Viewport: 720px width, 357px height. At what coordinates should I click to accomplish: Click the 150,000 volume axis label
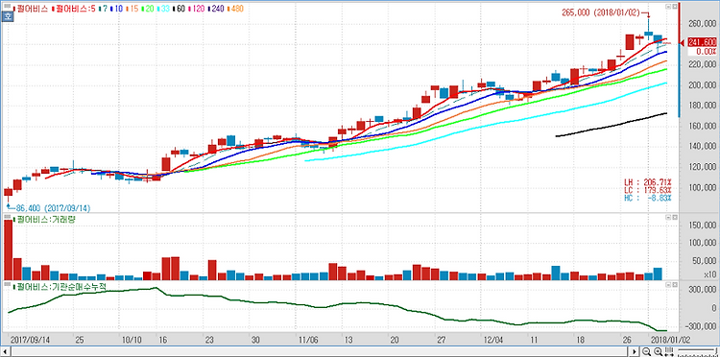point(703,226)
